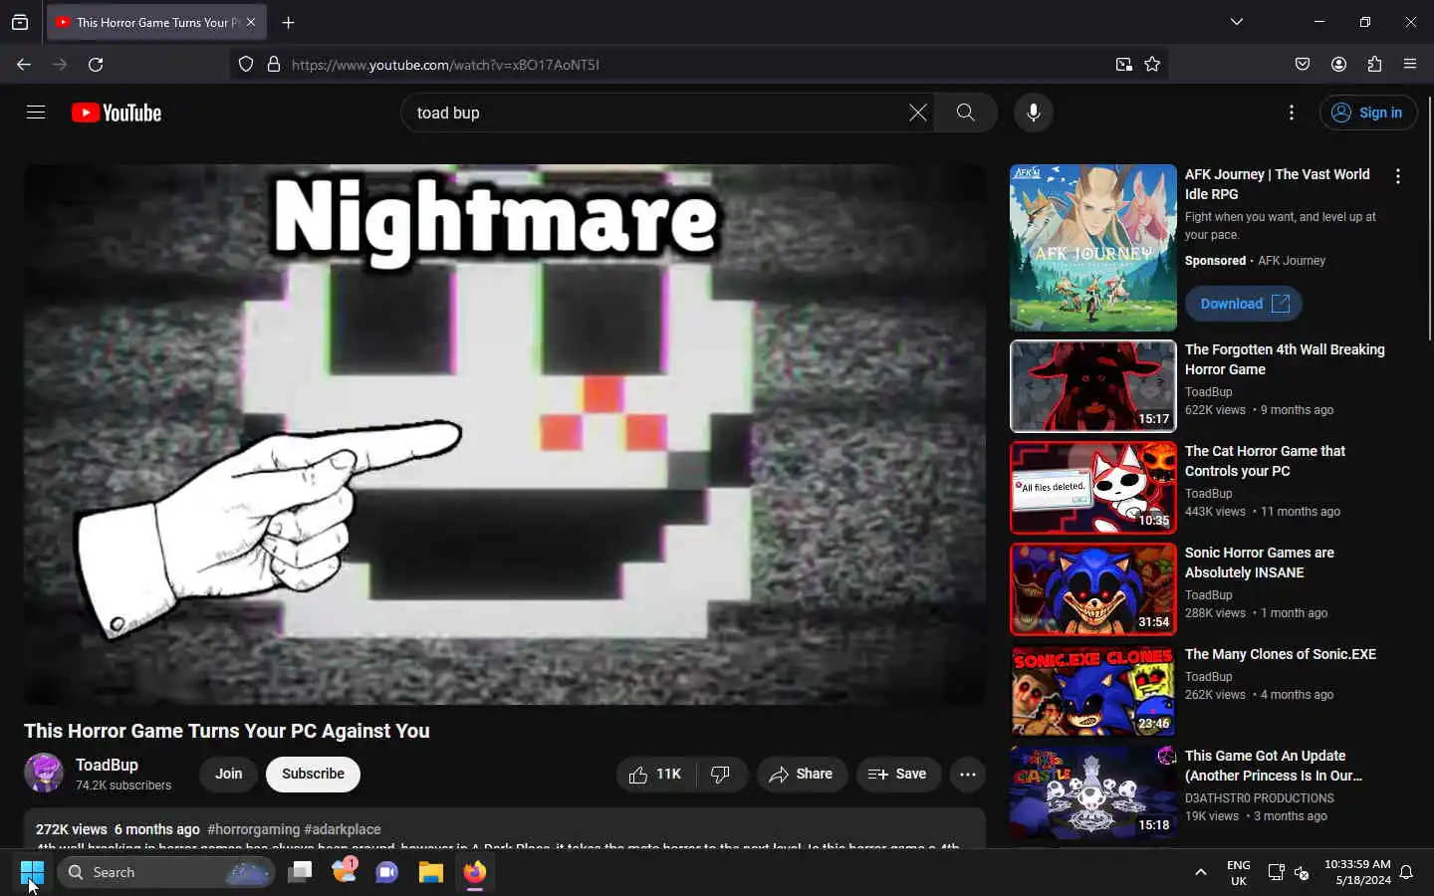
Task: Open Task View on the taskbar
Action: click(x=300, y=872)
